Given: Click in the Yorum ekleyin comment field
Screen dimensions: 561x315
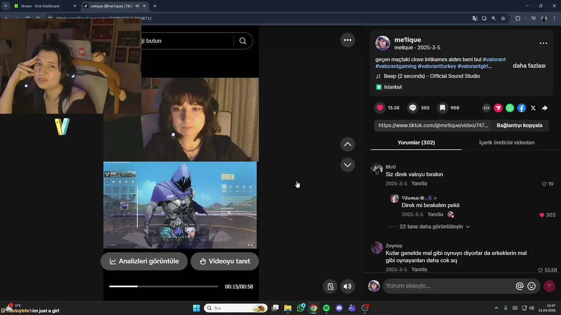Looking at the screenshot, I should coord(449,286).
